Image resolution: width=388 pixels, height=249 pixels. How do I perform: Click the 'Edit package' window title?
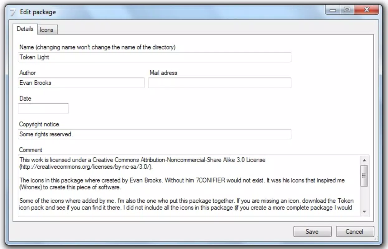tap(38, 12)
